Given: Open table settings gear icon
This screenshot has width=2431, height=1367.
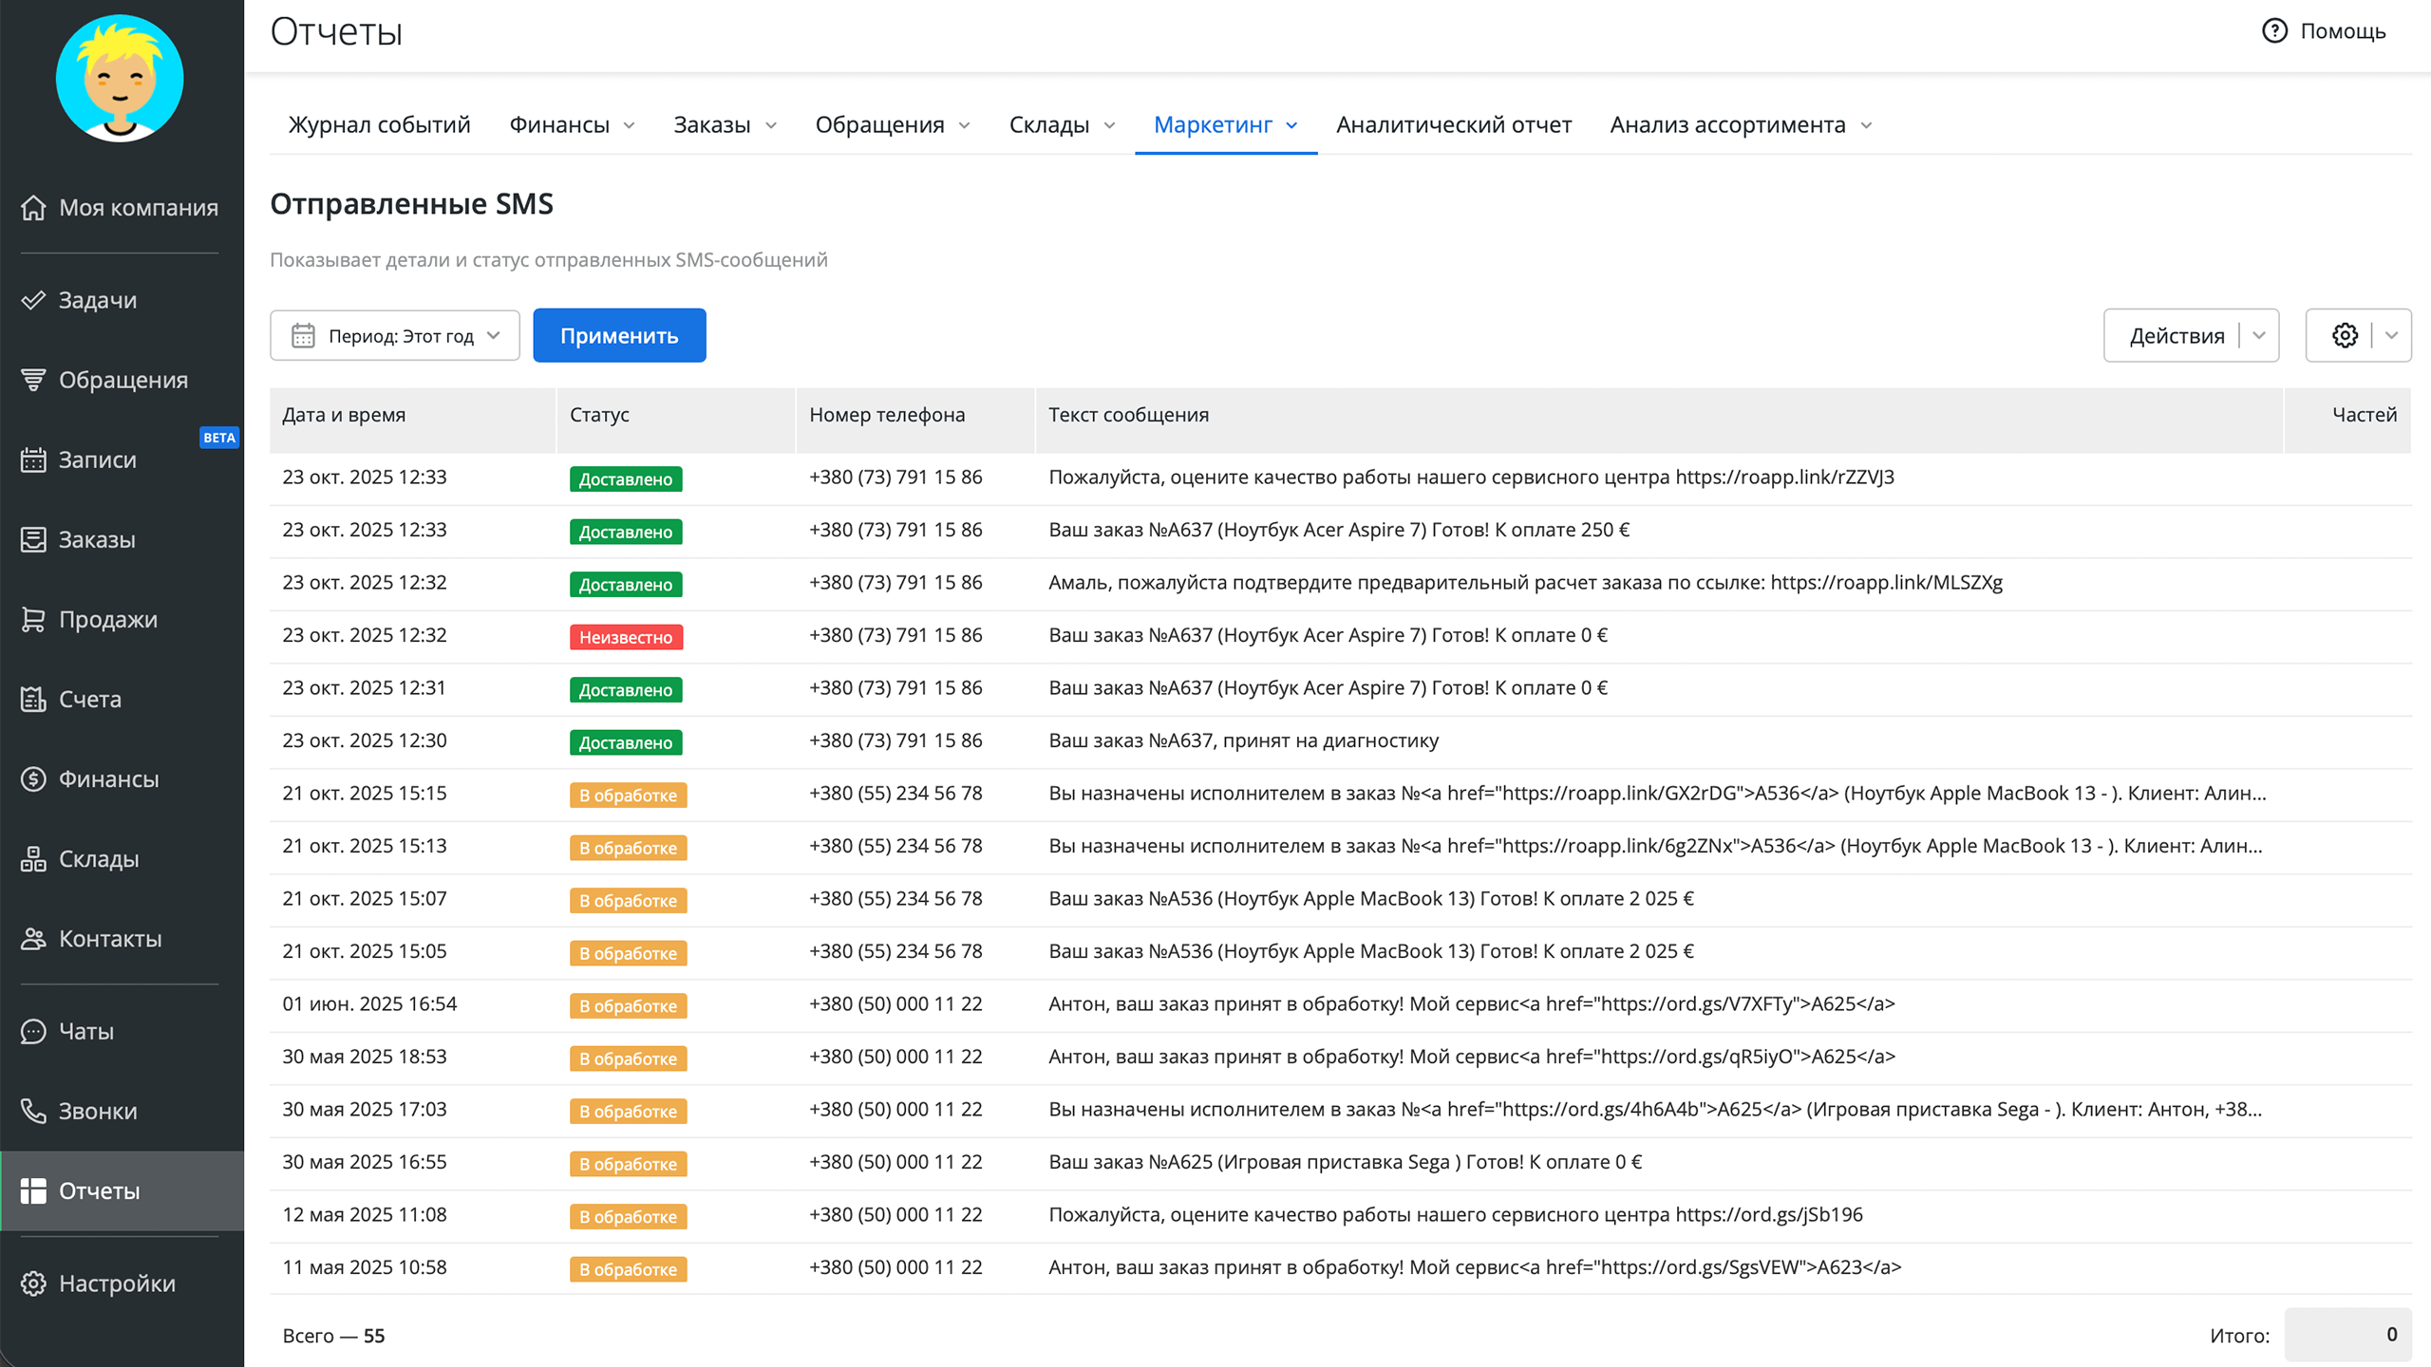Looking at the screenshot, I should (2345, 335).
